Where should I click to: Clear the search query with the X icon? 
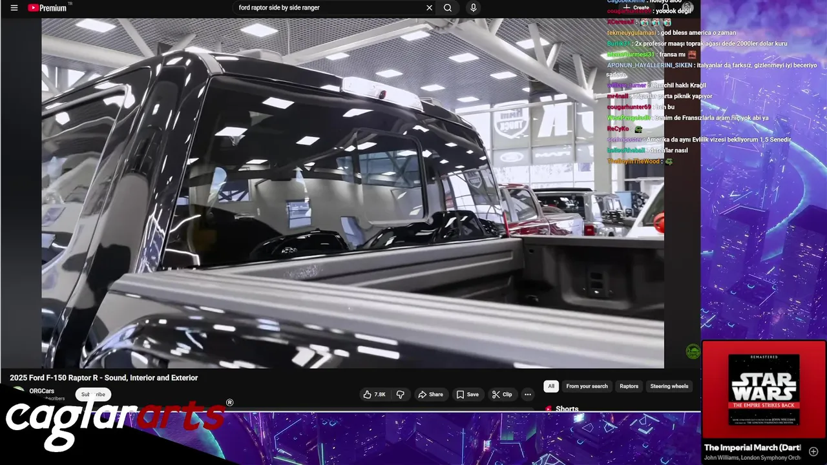429,8
